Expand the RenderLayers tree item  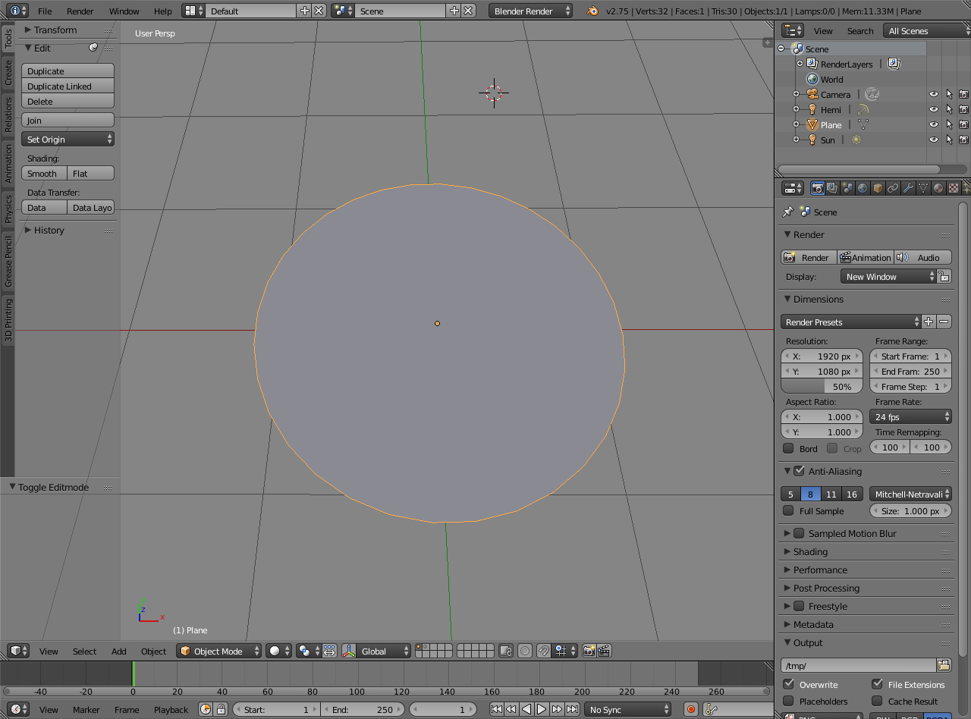point(800,64)
